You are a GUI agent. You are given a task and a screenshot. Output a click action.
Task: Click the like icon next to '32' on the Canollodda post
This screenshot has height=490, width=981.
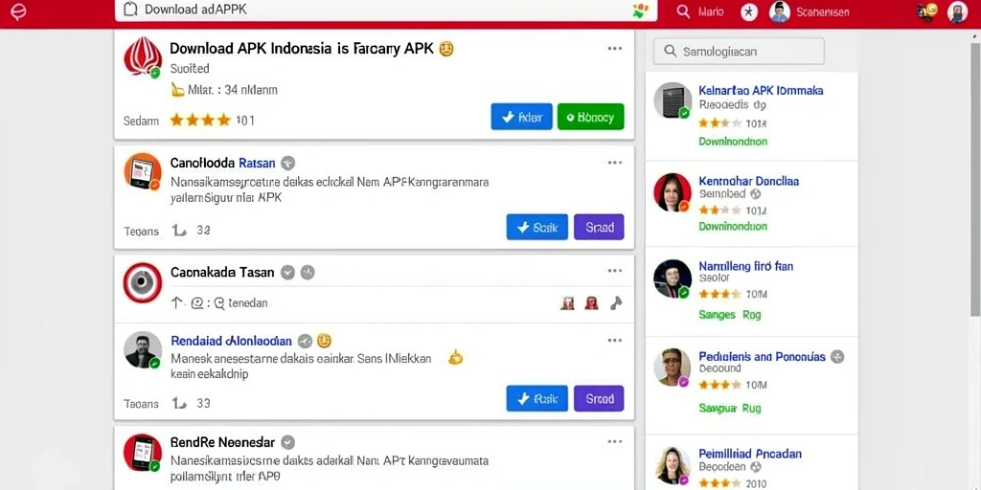point(179,231)
